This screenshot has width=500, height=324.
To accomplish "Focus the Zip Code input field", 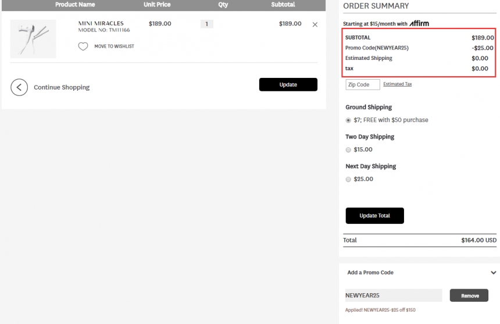I will tap(362, 84).
